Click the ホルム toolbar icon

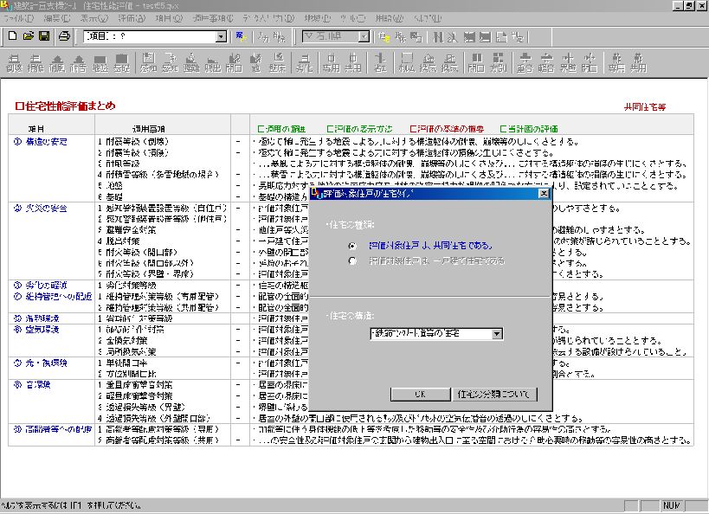pyautogui.click(x=407, y=63)
